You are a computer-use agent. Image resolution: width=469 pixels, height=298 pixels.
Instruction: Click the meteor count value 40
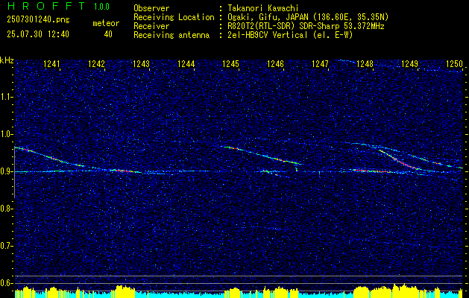click(x=108, y=34)
